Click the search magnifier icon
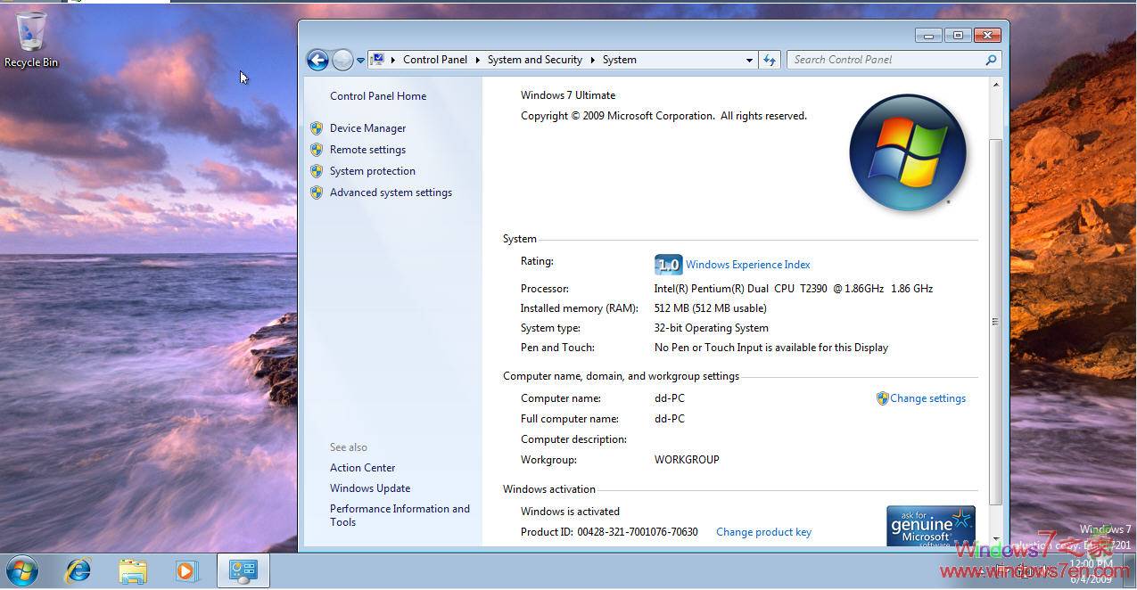1137x590 pixels. (x=990, y=59)
